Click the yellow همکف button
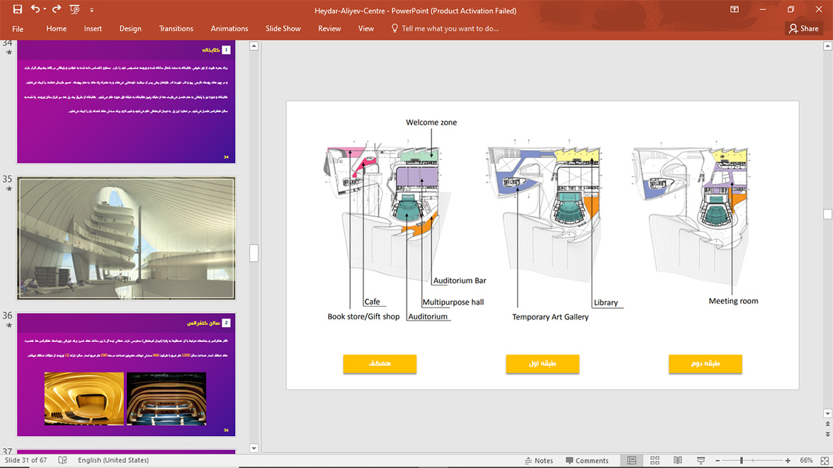This screenshot has width=833, height=468. coord(380,364)
